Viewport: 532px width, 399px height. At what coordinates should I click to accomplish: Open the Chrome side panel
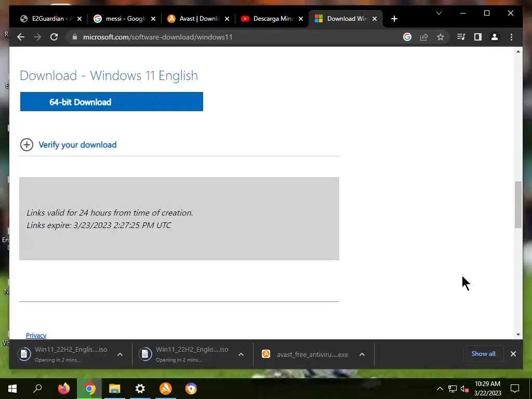pyautogui.click(x=478, y=37)
